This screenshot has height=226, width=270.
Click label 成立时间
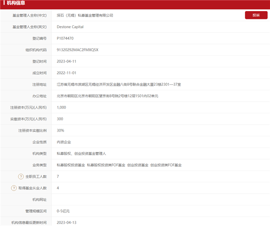pos(40,73)
